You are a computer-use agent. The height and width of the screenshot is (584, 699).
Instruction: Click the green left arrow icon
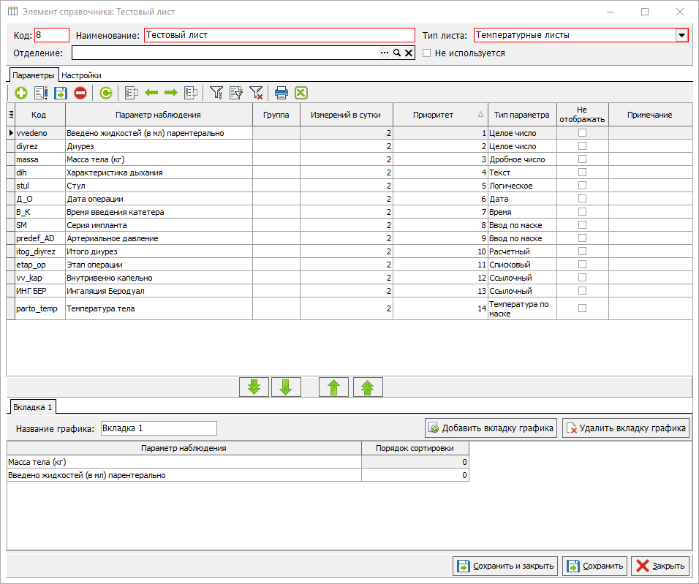point(151,93)
